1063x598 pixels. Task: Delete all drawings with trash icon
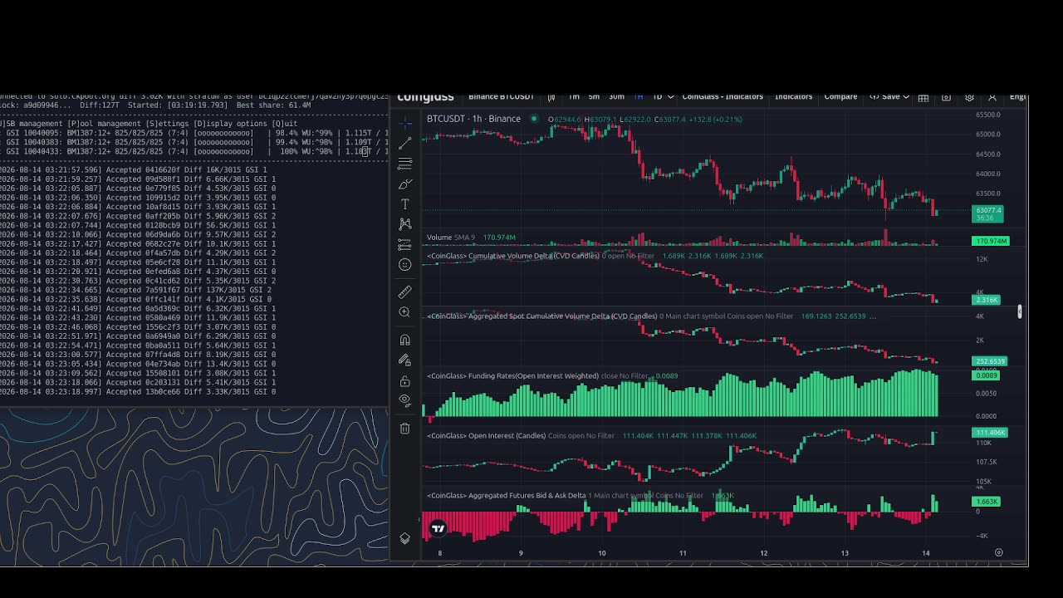(404, 429)
